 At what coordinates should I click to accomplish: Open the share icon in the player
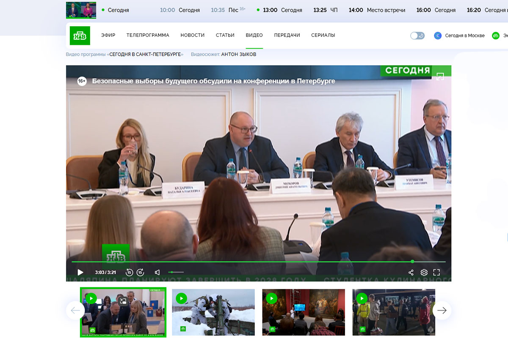411,273
